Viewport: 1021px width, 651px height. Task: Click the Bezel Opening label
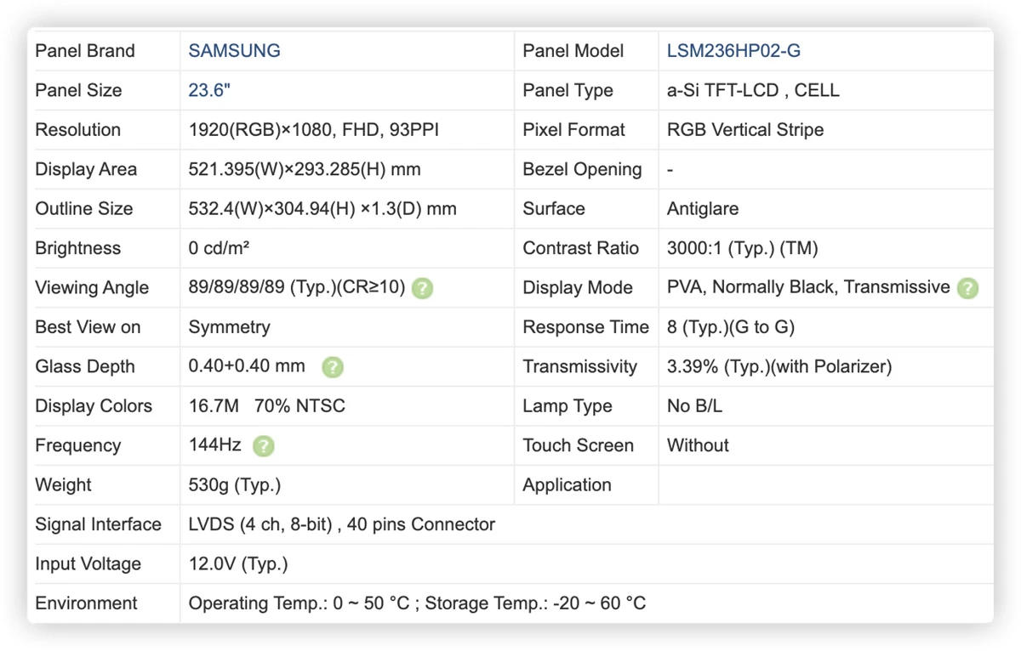pyautogui.click(x=582, y=169)
